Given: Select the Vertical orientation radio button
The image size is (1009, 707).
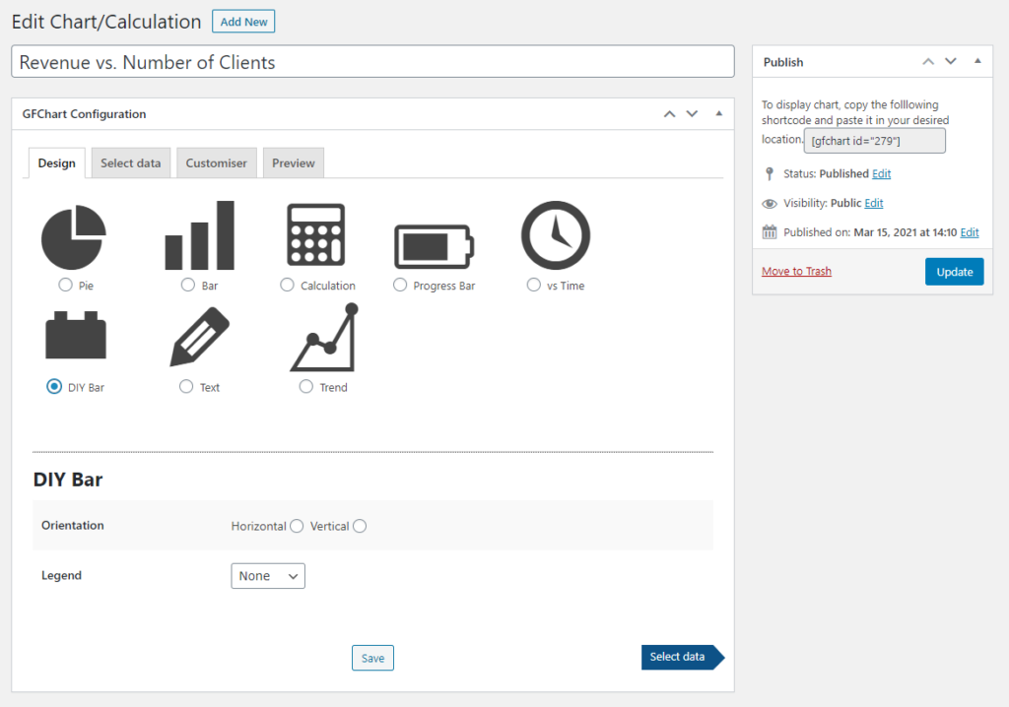Looking at the screenshot, I should click(359, 526).
